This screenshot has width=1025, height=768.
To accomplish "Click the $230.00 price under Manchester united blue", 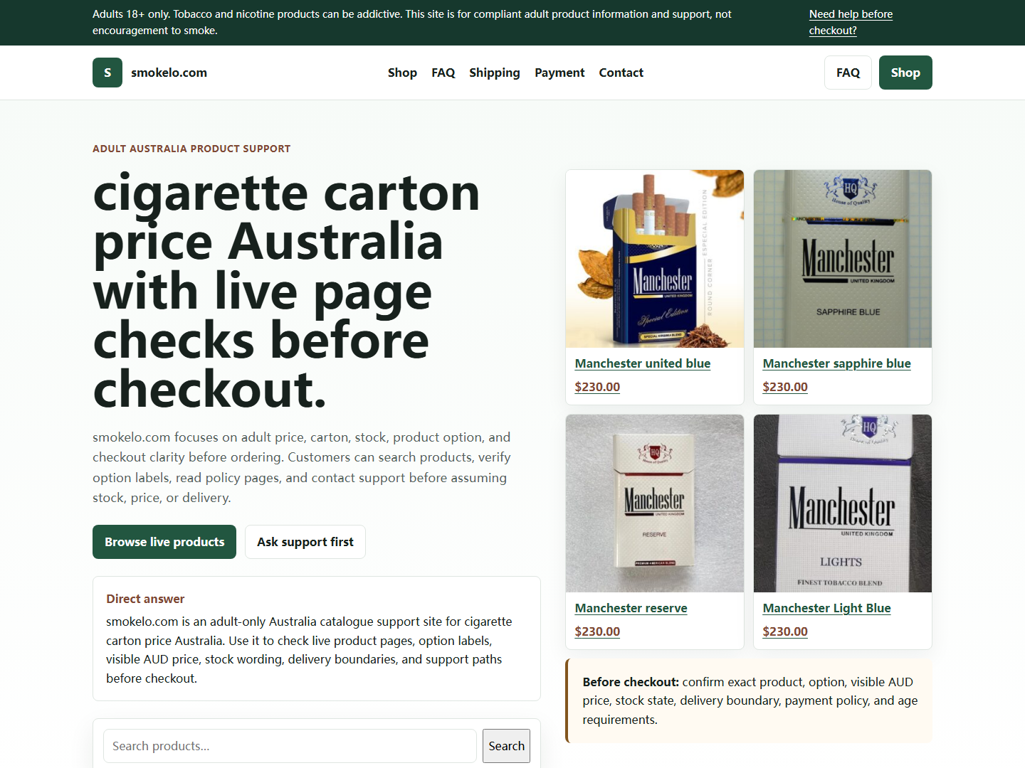I will (x=597, y=387).
